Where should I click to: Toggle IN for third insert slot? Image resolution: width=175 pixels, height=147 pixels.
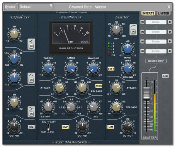(142, 42)
